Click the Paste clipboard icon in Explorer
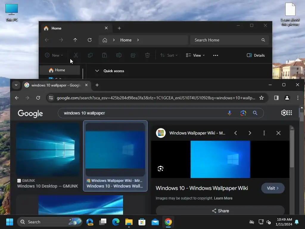This screenshot has width=305, height=229. point(105,55)
